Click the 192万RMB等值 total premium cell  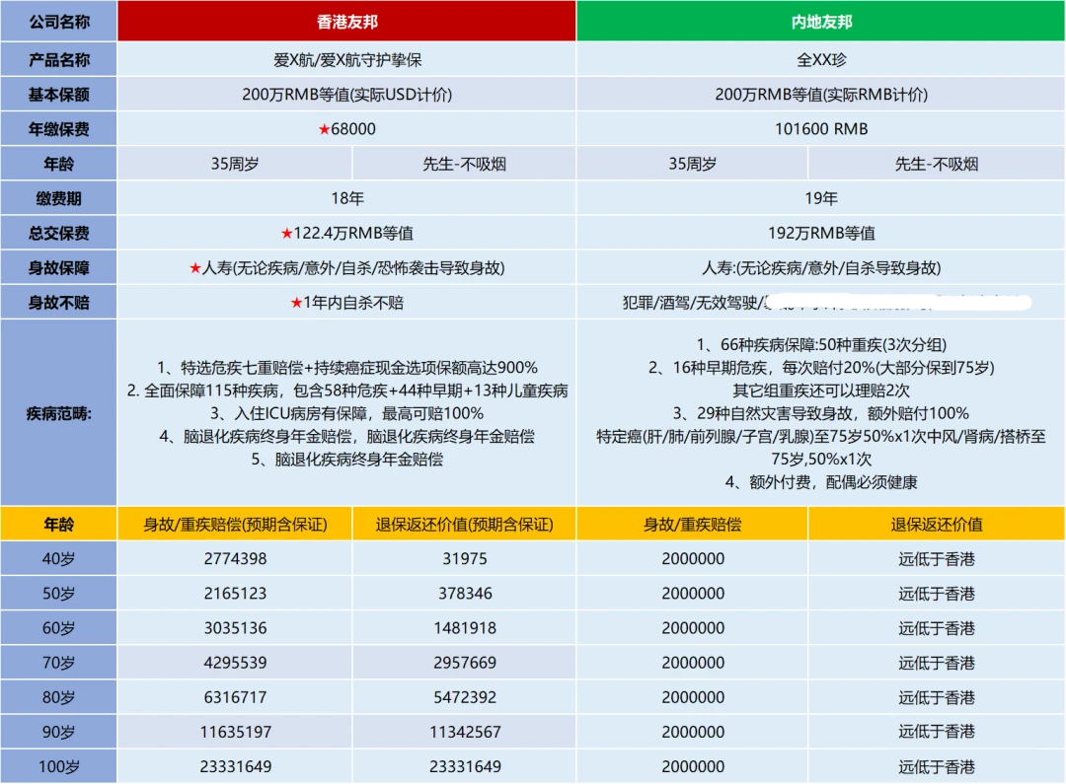coord(821,234)
